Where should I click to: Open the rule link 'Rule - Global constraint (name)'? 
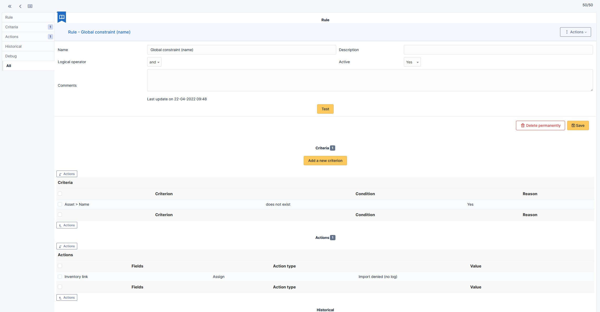click(99, 32)
